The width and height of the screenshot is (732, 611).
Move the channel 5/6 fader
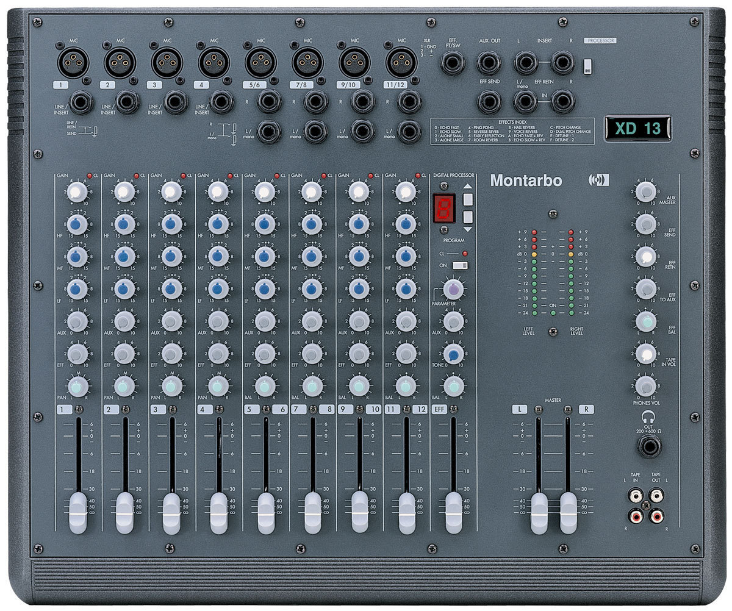(265, 512)
